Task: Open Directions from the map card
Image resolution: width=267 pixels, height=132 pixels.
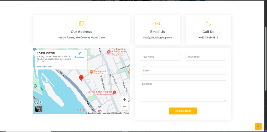Action: pyautogui.click(x=79, y=55)
